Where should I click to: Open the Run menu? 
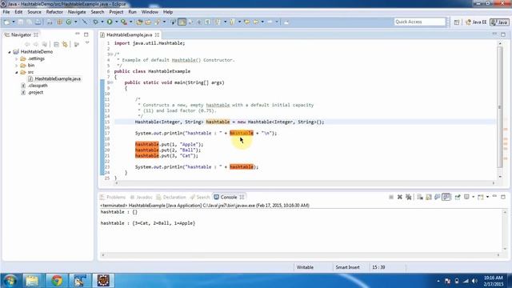132,12
